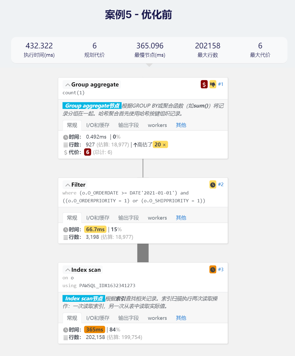Open 输出字段 tab in Filter node
This screenshot has width=295, height=356.
[x=128, y=218]
